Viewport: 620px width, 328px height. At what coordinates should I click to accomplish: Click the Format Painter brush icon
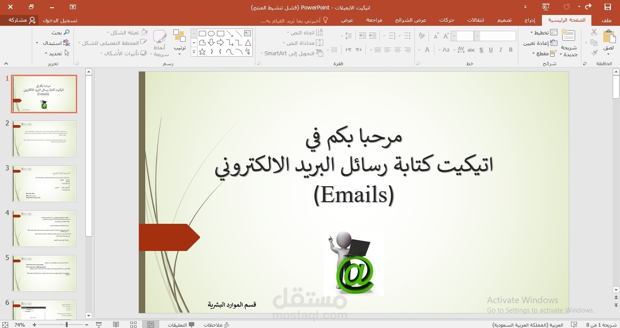tap(594, 53)
